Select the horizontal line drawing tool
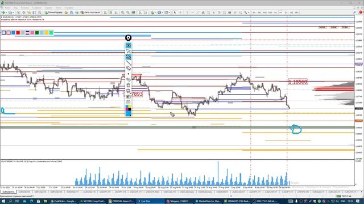Image resolution: width=364 pixels, height=204 pixels. pyautogui.click(x=192, y=12)
